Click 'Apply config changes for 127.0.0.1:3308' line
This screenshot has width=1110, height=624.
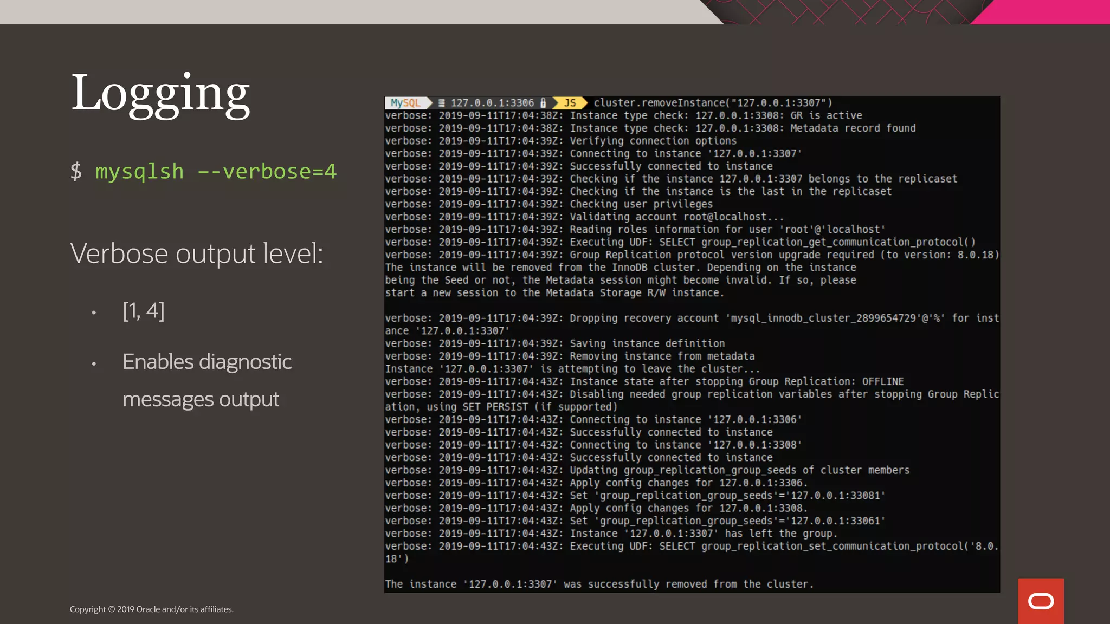[596, 509]
